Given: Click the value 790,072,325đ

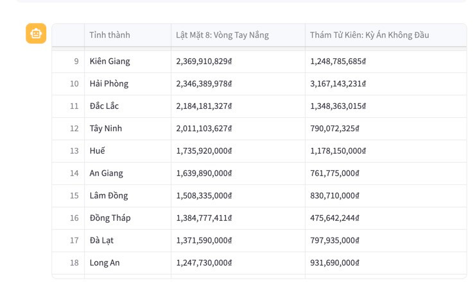Looking at the screenshot, I should [334, 128].
